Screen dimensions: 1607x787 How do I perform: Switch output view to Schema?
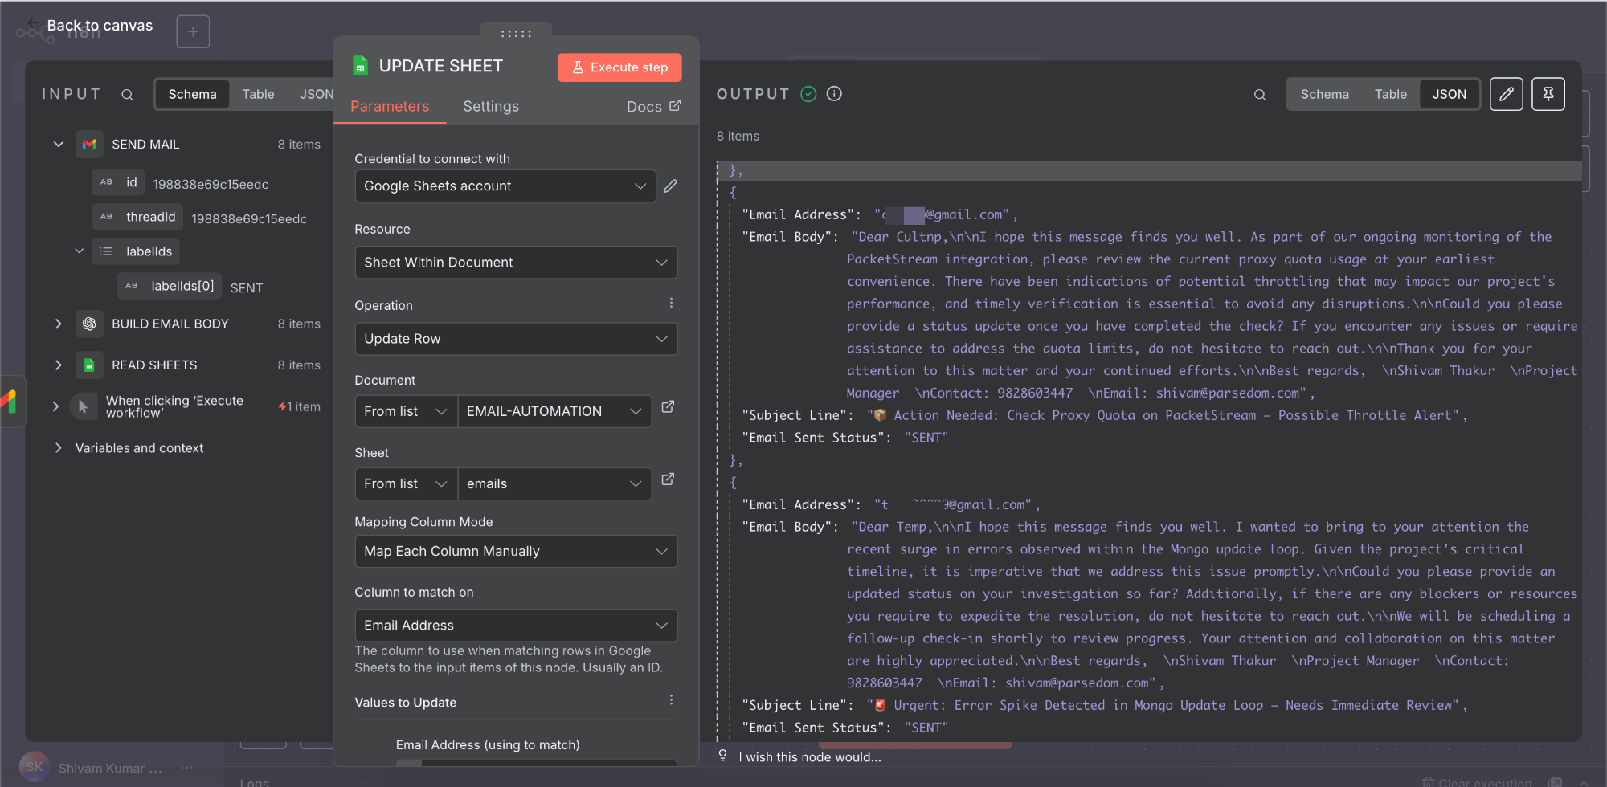1324,94
